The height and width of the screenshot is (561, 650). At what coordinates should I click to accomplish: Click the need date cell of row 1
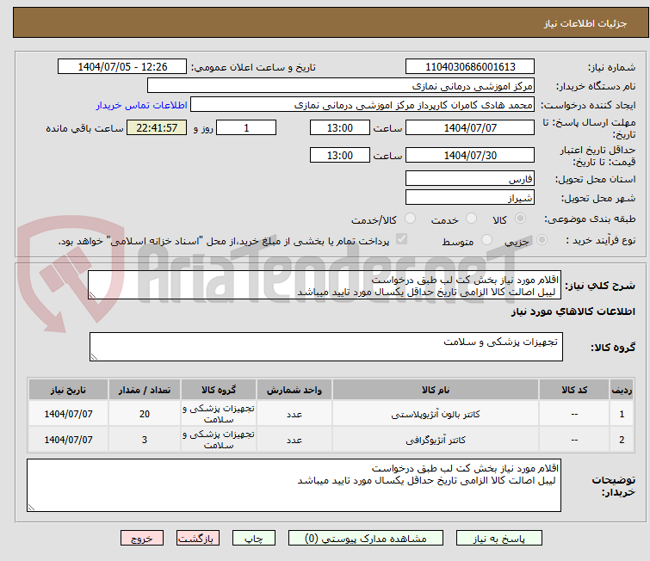pos(68,414)
